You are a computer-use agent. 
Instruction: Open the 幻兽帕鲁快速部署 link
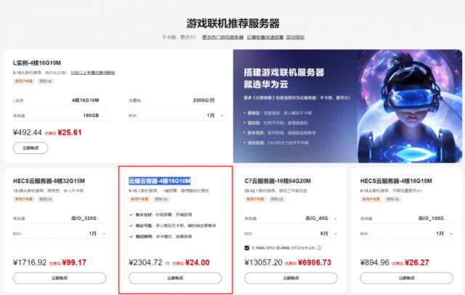(265, 37)
